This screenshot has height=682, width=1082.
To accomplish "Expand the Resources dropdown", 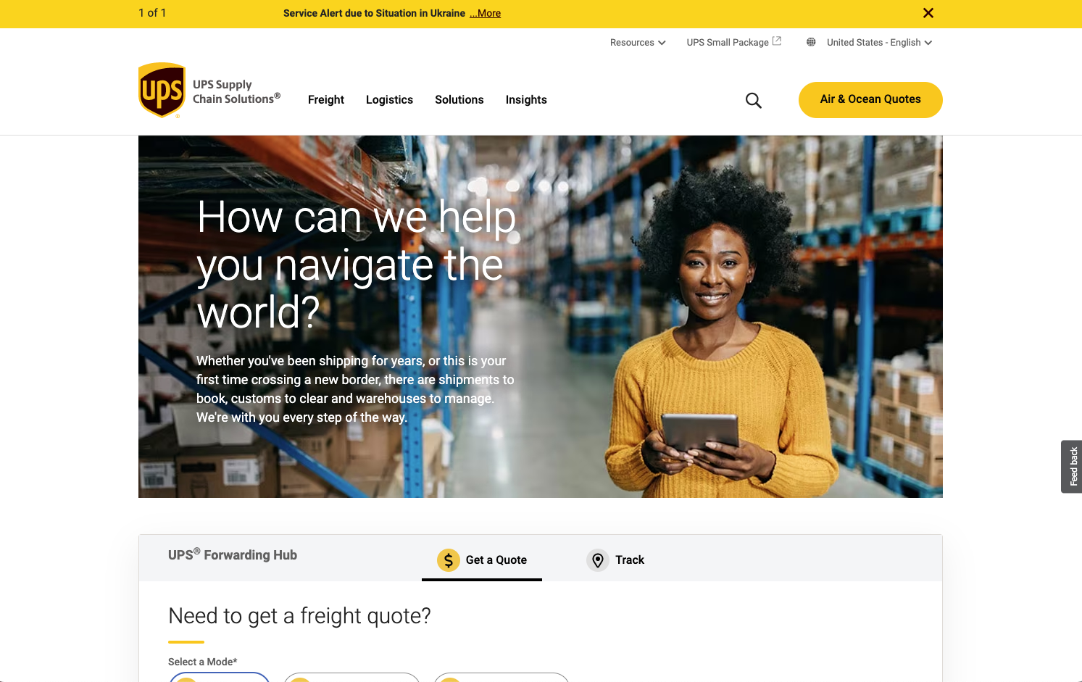I will pyautogui.click(x=638, y=43).
